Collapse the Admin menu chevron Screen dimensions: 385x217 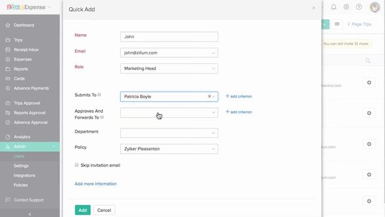(x=54, y=146)
